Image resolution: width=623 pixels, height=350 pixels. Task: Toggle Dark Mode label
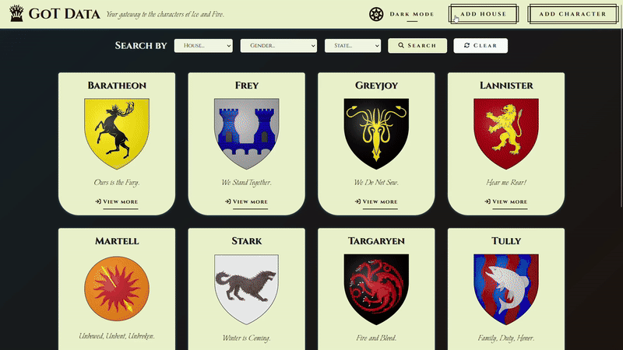pyautogui.click(x=412, y=14)
